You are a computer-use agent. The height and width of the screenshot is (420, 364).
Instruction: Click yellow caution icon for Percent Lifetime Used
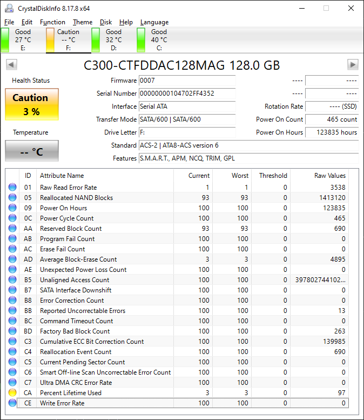click(x=12, y=392)
